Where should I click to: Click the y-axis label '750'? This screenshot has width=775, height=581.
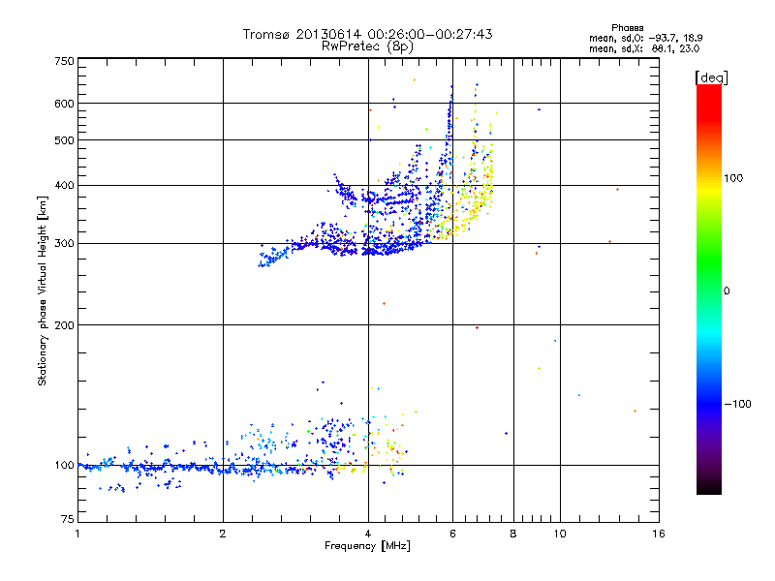click(x=64, y=61)
